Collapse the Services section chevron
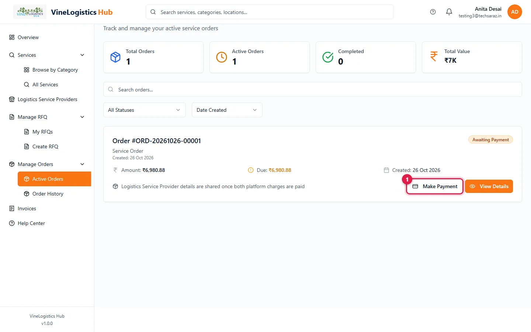This screenshot has width=531, height=332. tap(82, 55)
